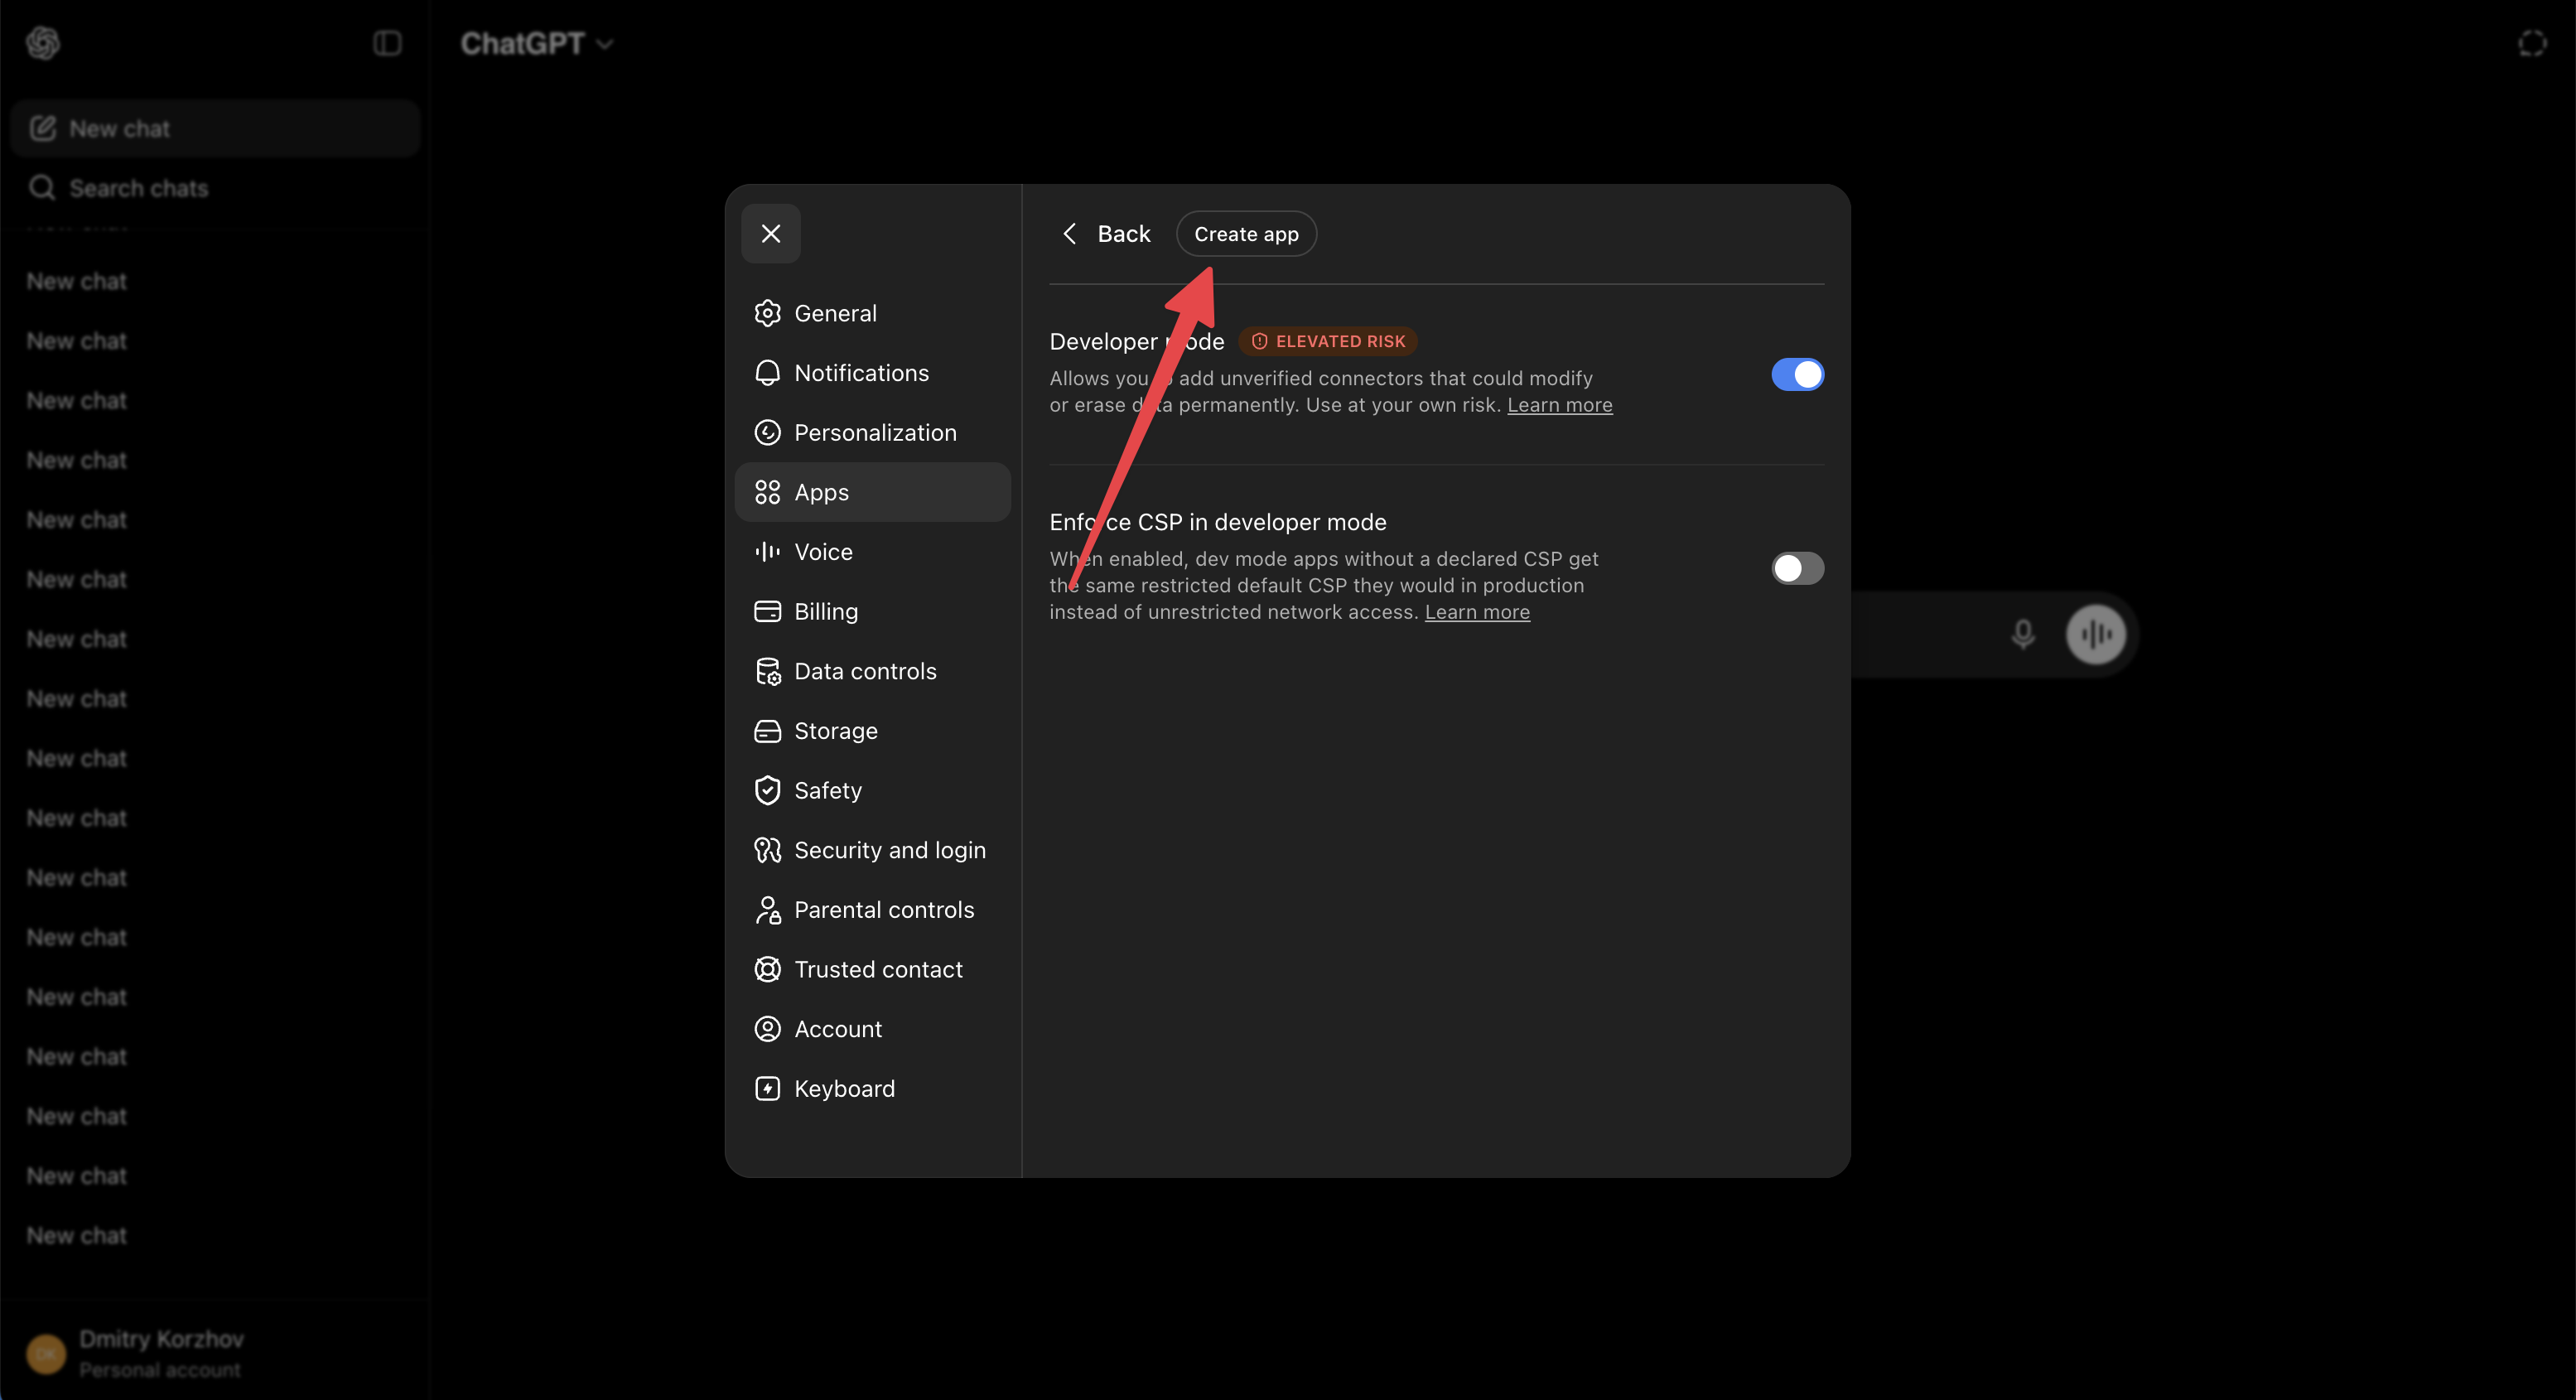Click the Notifications bell icon
Viewport: 2576px width, 1400px height.
tap(767, 373)
